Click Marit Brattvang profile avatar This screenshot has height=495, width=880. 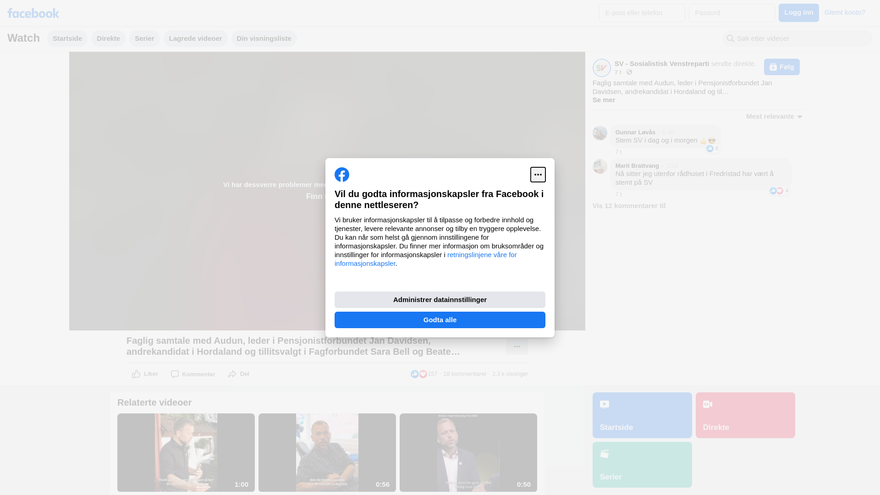600,166
